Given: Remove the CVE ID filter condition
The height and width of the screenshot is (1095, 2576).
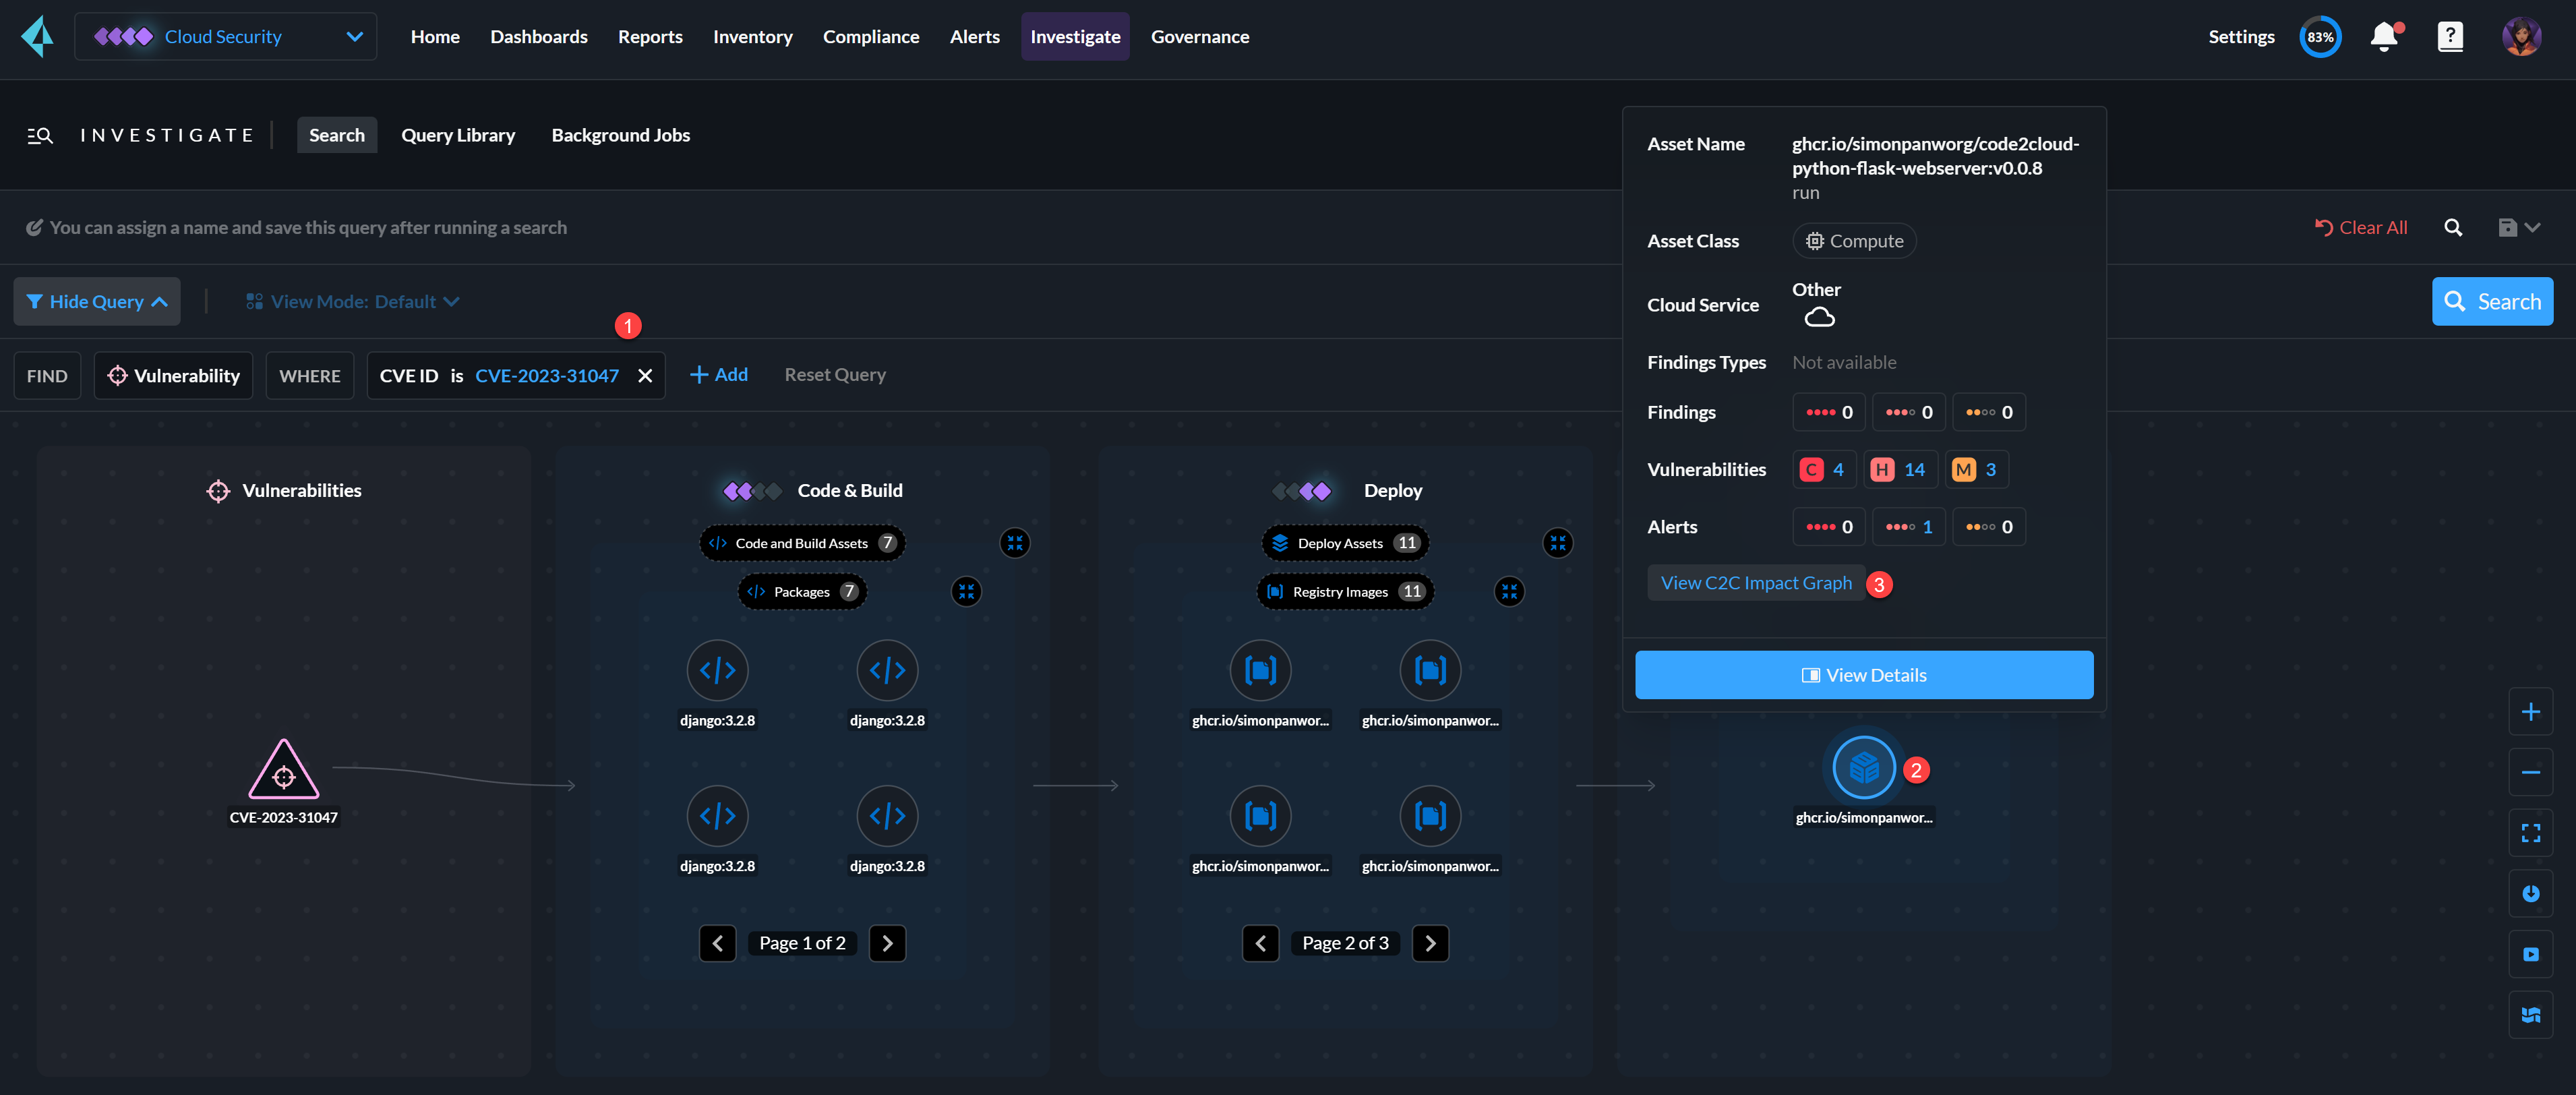Looking at the screenshot, I should click(x=645, y=376).
